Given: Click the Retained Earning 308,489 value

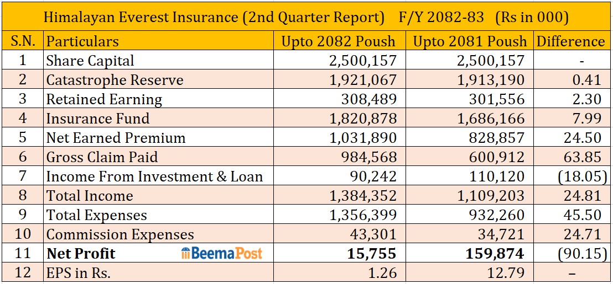Looking at the screenshot, I should click(x=372, y=99).
